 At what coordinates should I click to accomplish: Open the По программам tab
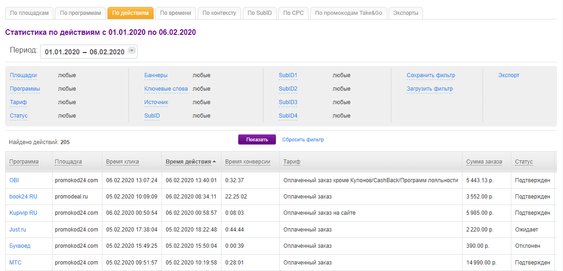[80, 13]
